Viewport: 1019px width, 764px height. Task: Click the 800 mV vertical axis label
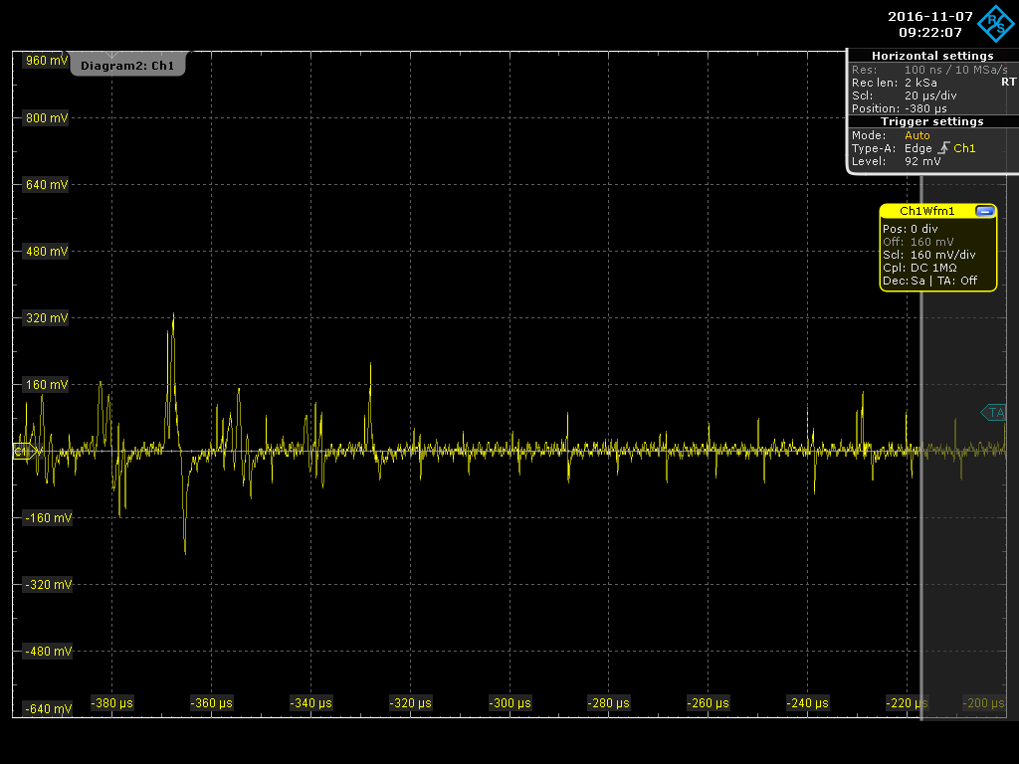pyautogui.click(x=46, y=118)
